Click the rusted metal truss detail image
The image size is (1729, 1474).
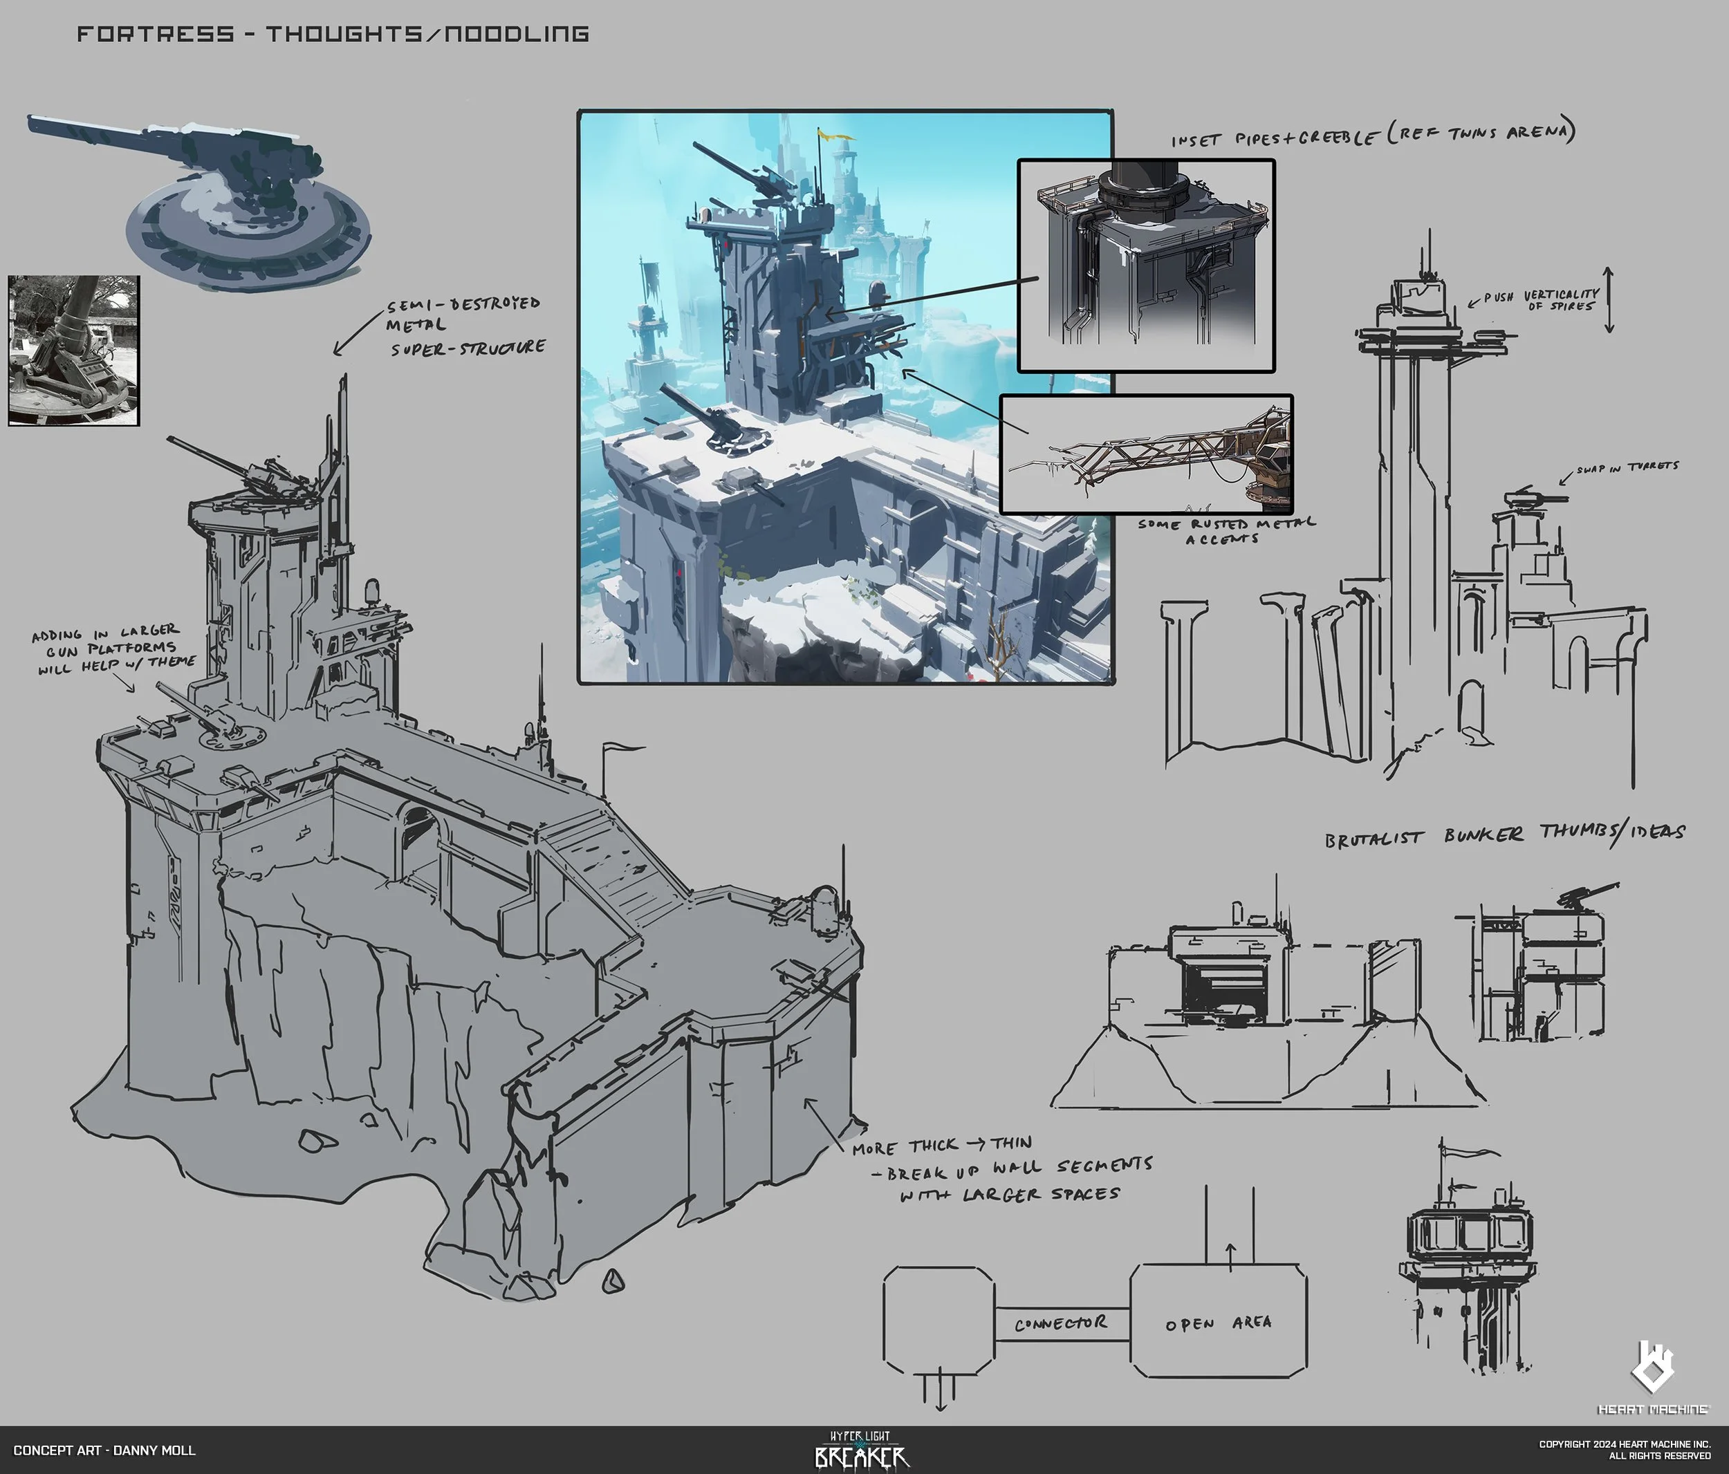pos(1146,455)
